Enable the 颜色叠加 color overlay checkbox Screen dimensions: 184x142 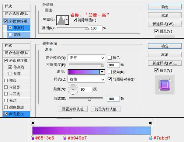click(x=6, y=107)
